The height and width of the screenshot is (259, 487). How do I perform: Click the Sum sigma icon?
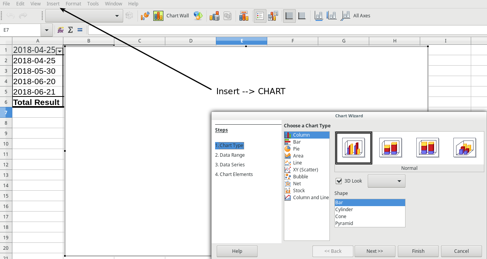[70, 30]
